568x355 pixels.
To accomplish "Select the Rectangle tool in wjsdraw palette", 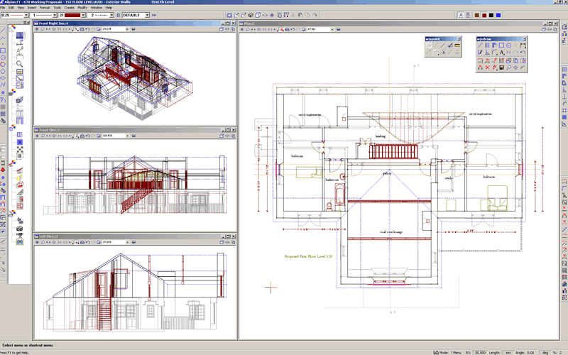I will point(501,45).
